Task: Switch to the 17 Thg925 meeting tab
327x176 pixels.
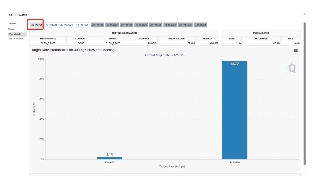Action: [x=52, y=25]
